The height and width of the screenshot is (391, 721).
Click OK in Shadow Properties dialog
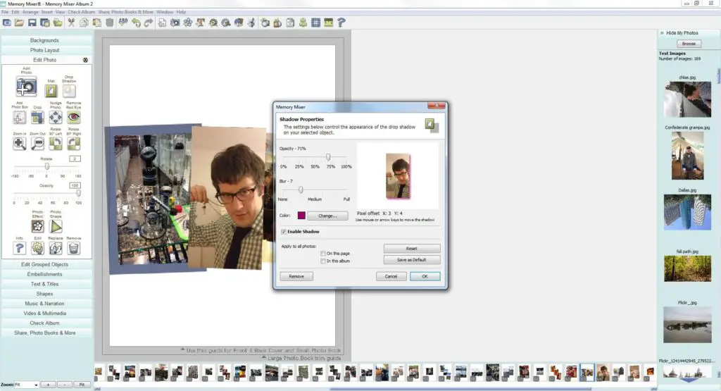425,276
